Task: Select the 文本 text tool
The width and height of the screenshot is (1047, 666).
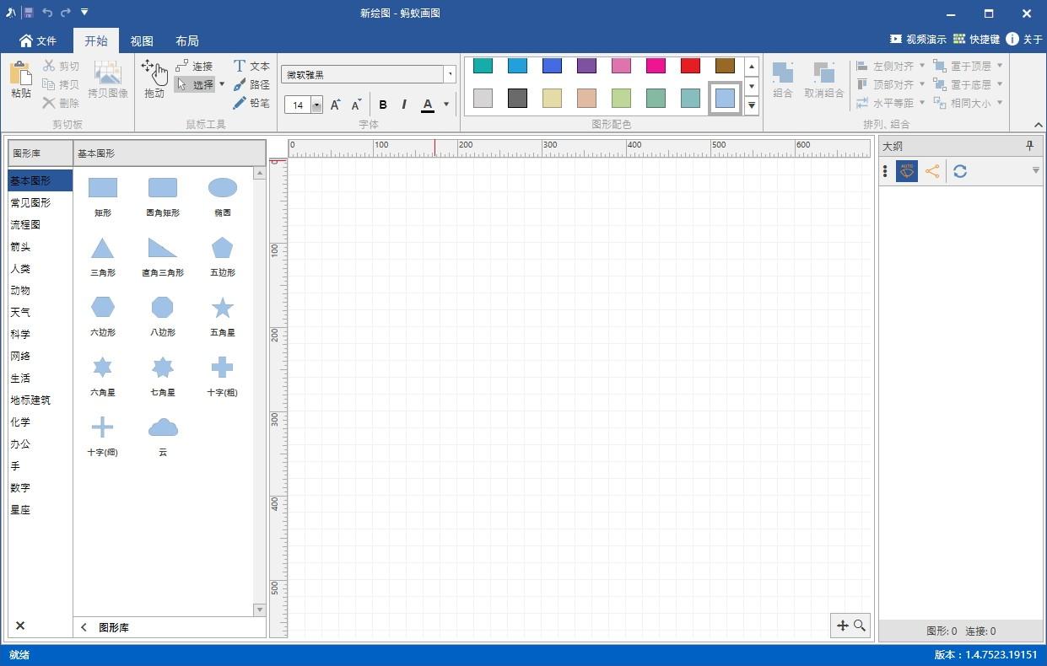Action: tap(251, 66)
